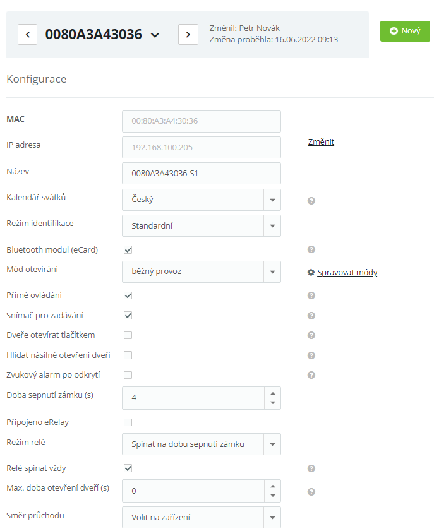Open the Kalendář svátků dropdown
434x531 pixels.
click(x=272, y=200)
